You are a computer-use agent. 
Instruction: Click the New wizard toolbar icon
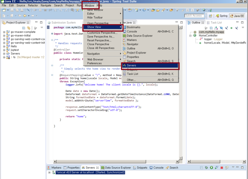point(4,10)
